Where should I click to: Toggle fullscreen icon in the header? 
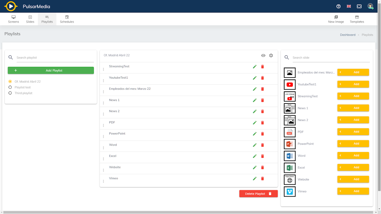[359, 6]
